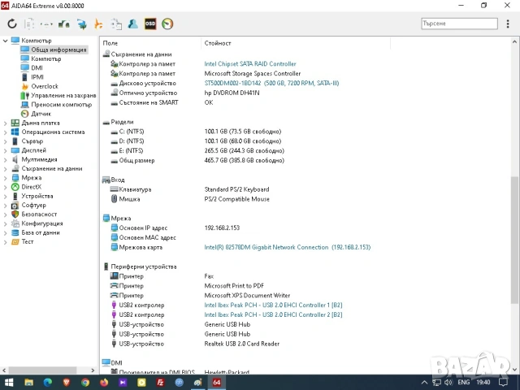The height and width of the screenshot is (390, 520).
Task: Select Overclock in the tree
Action: [x=45, y=86]
